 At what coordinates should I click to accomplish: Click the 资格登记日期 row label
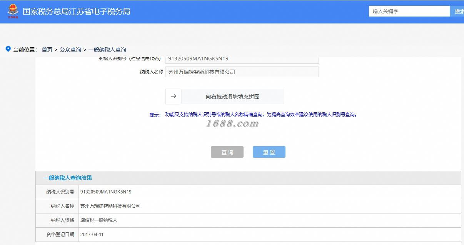60,234
